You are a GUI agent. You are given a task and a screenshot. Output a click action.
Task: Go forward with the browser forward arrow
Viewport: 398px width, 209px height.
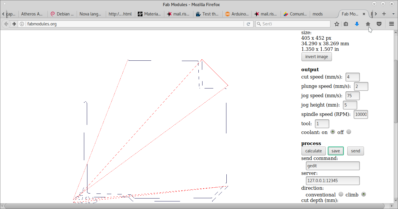[x=14, y=24]
